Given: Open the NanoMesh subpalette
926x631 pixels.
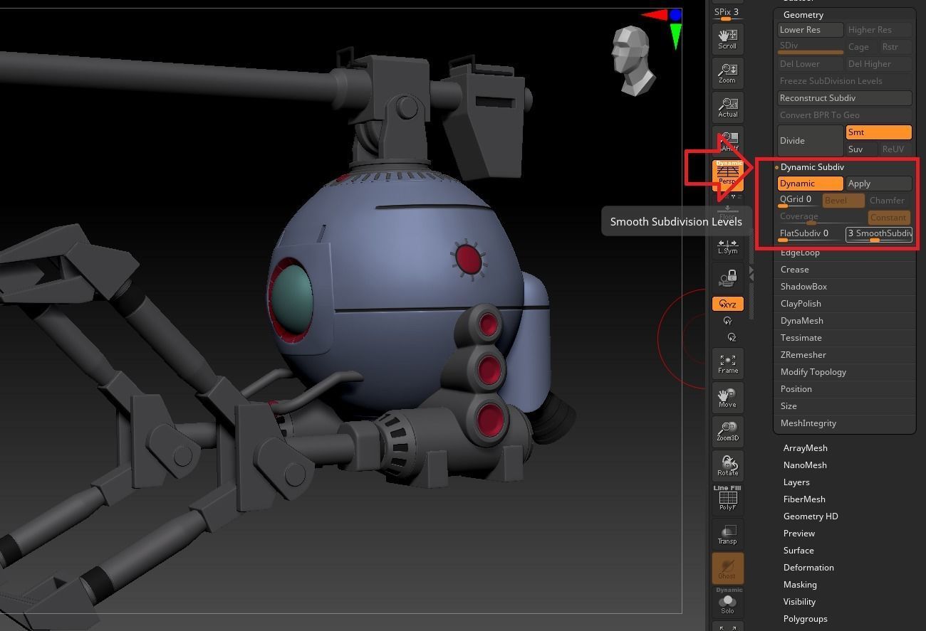Looking at the screenshot, I should click(x=805, y=465).
